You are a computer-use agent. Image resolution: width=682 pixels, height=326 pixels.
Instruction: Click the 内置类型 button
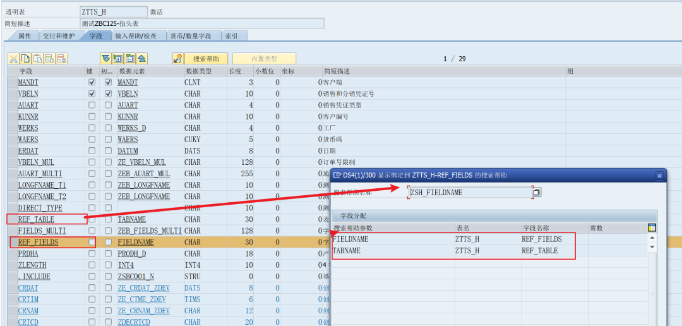[265, 59]
